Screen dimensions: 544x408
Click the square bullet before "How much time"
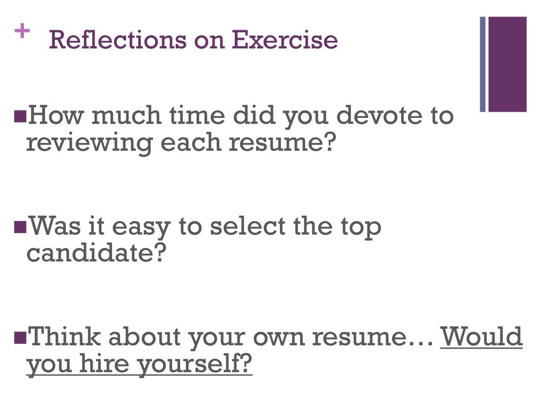coord(20,116)
